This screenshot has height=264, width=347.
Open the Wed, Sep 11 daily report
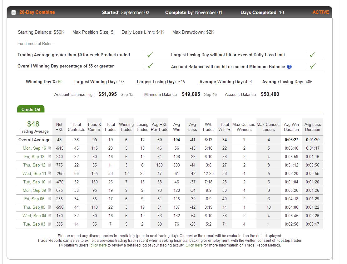pos(34,173)
